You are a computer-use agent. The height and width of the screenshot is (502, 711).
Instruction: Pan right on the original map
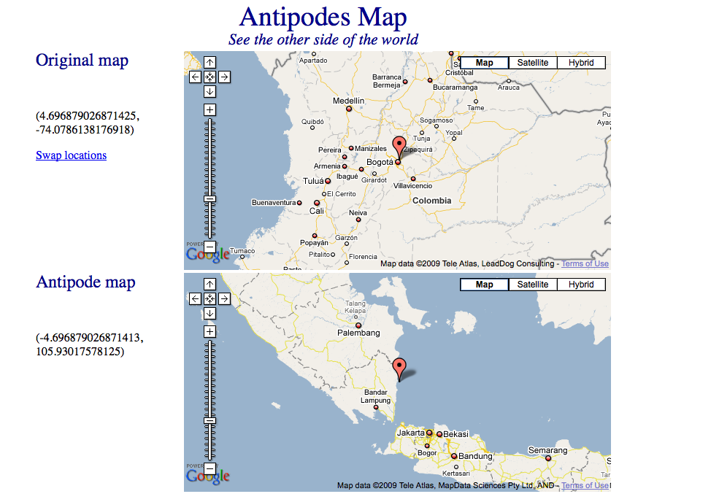(224, 77)
